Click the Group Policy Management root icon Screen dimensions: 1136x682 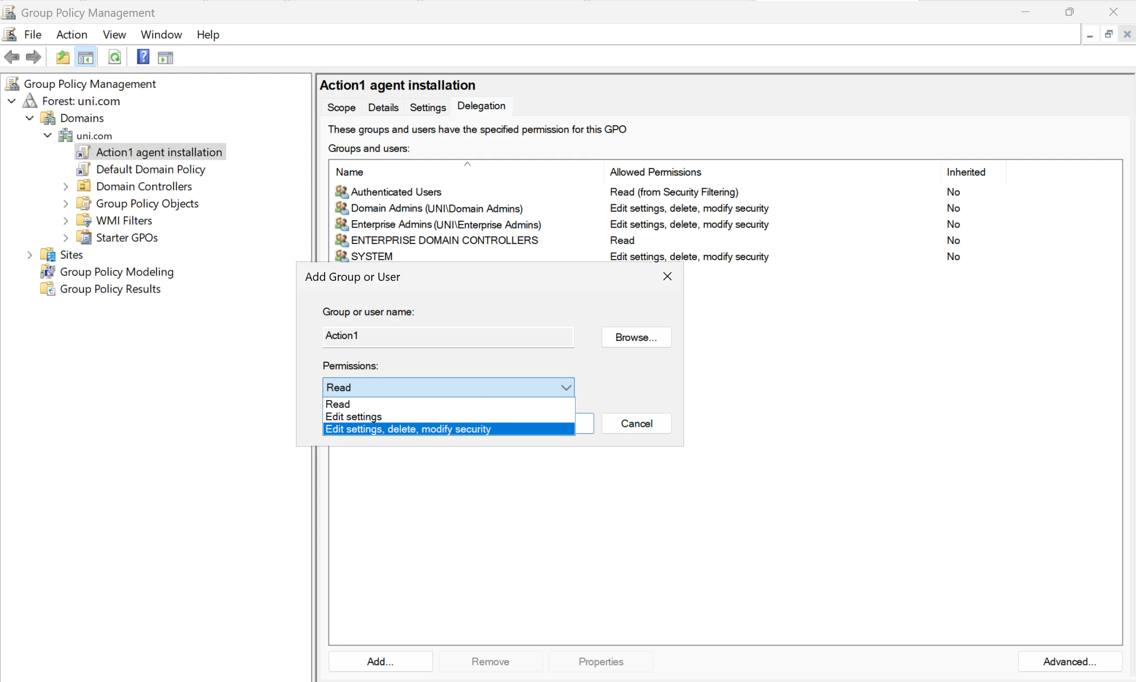point(12,83)
